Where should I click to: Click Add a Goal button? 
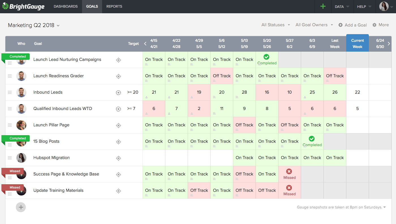353,25
